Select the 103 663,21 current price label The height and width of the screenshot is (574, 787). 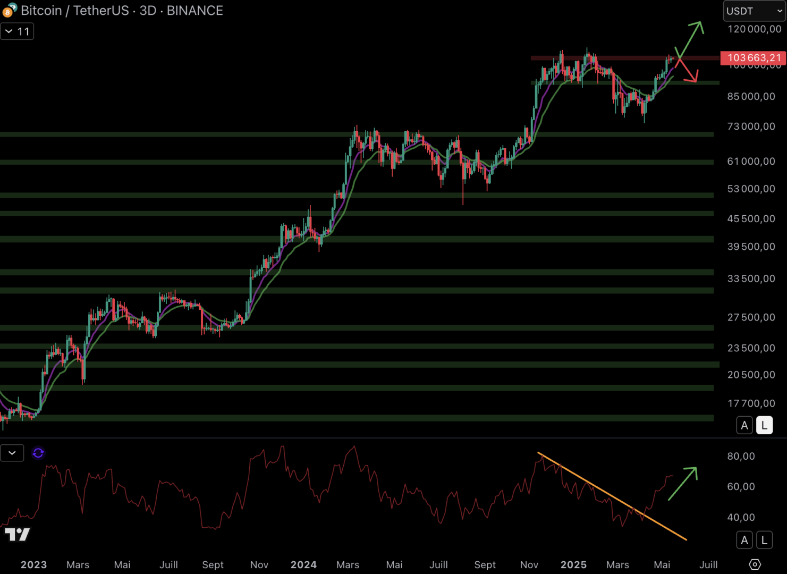(753, 58)
